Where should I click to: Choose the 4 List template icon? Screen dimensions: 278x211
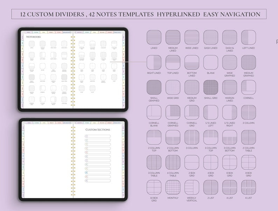[x=230, y=187]
